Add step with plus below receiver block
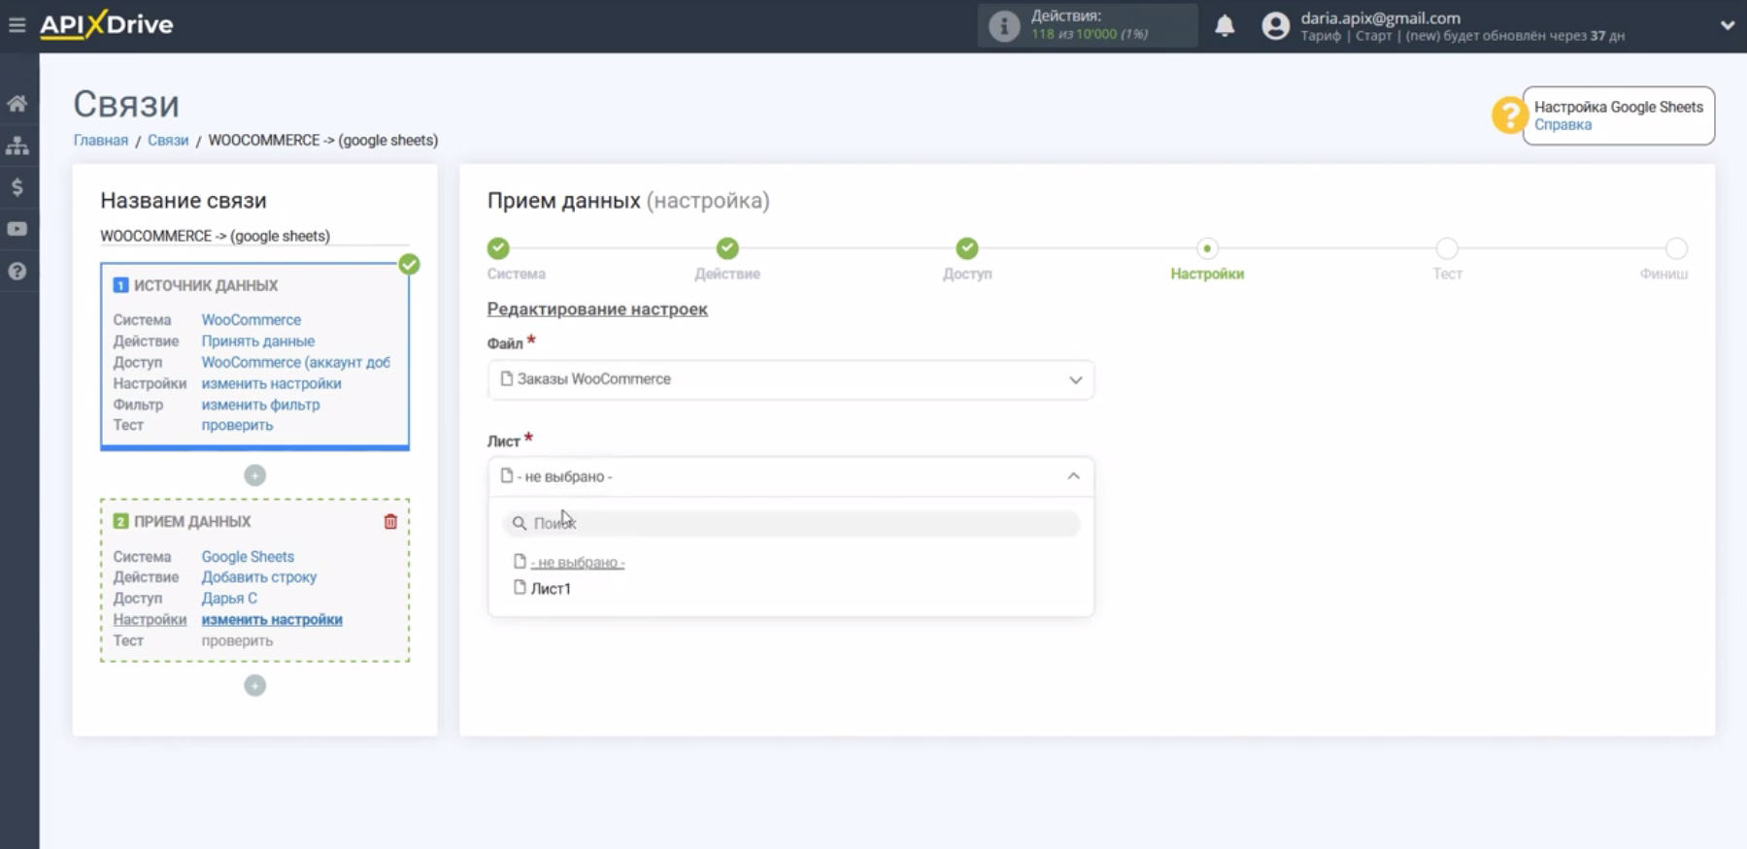 (x=254, y=686)
